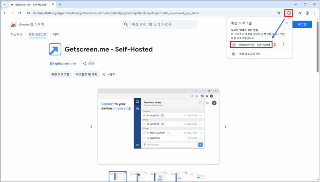The image size is (320, 182).
Task: Click the chrome 웹 스토어 logo
Action: pos(27,24)
